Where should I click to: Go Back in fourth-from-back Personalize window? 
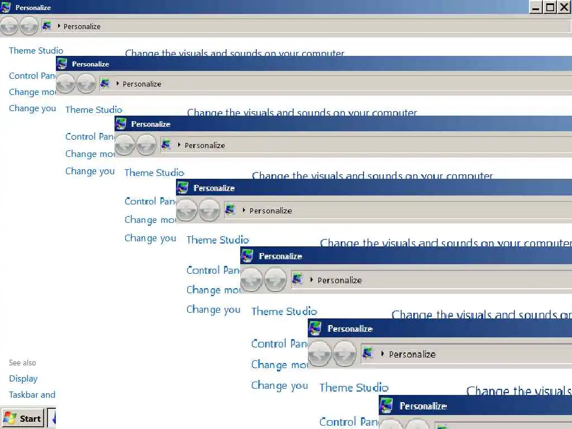187,210
